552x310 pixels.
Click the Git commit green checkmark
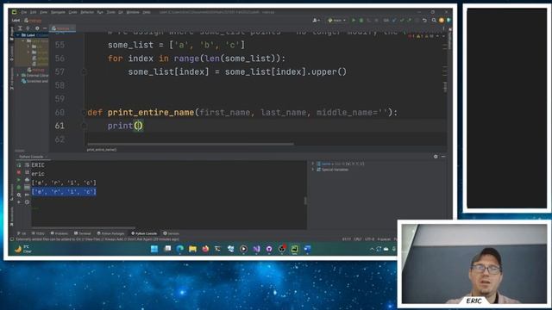coord(402,21)
